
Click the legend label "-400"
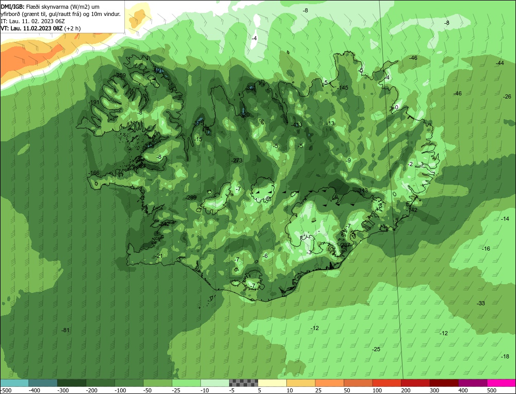pos(34,390)
